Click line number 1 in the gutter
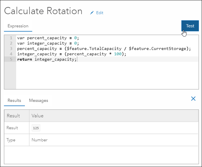Image resolution: width=202 pixels, height=167 pixels. click(x=11, y=38)
